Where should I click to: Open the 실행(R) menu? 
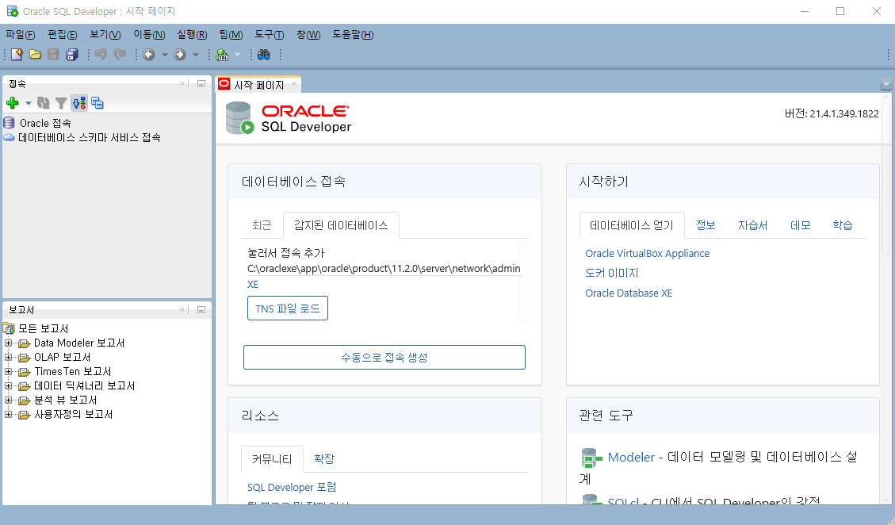pyautogui.click(x=192, y=35)
